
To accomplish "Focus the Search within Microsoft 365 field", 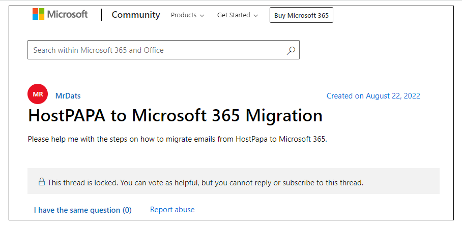I will pyautogui.click(x=163, y=50).
